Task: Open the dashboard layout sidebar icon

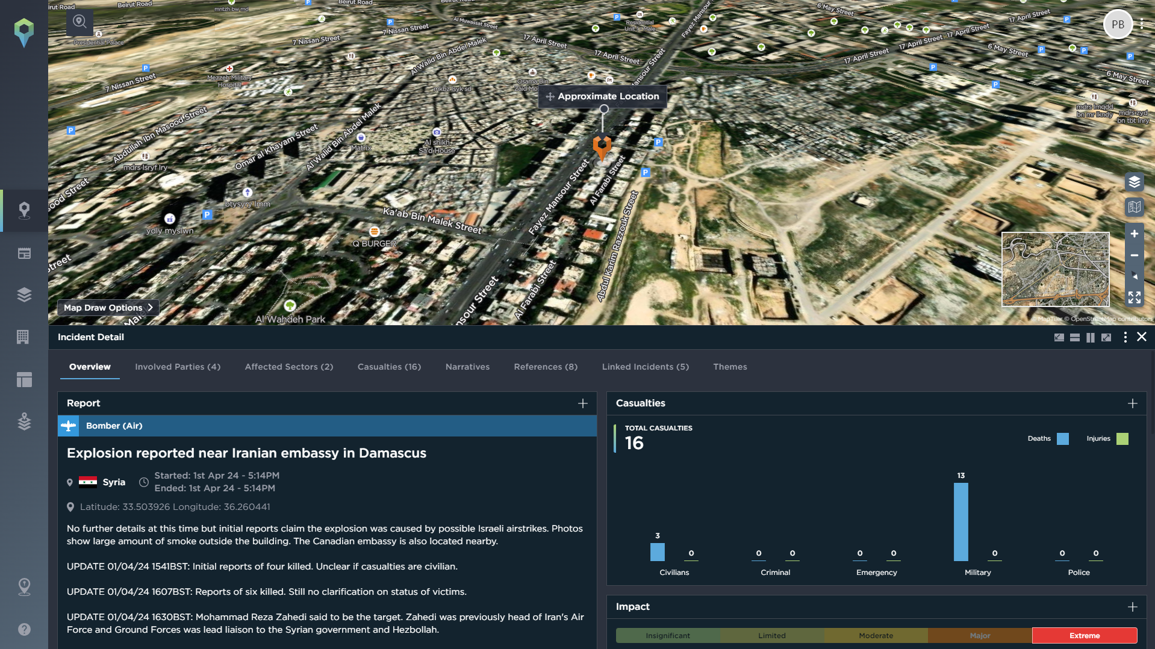Action: click(x=24, y=379)
